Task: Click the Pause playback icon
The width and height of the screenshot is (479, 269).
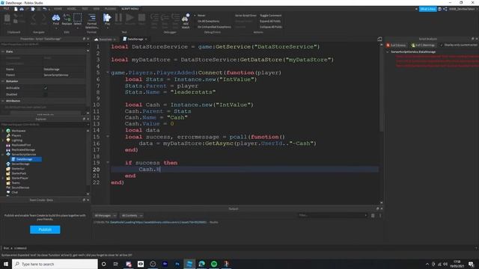Action: click(x=118, y=18)
